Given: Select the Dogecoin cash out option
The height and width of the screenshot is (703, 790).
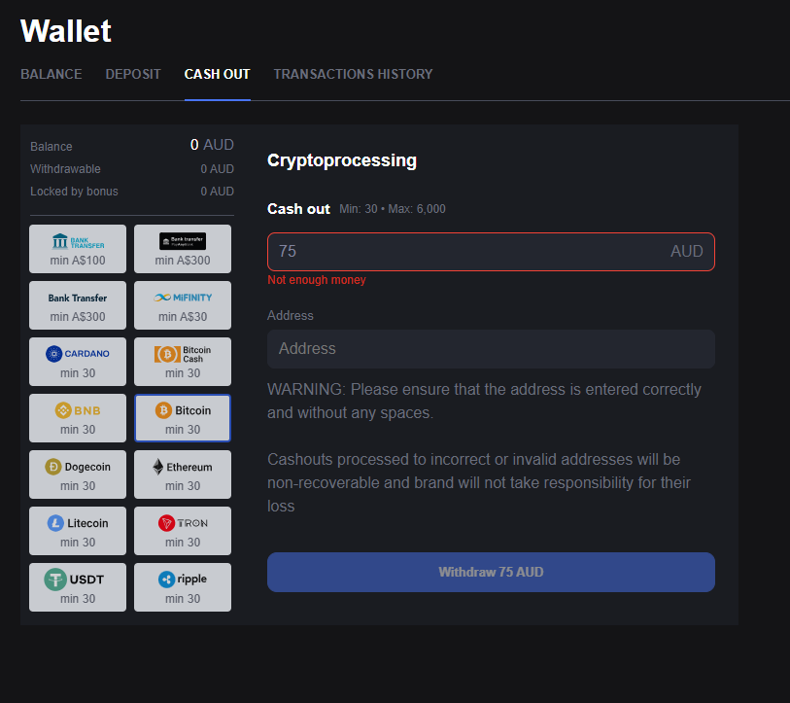Looking at the screenshot, I should tap(78, 475).
